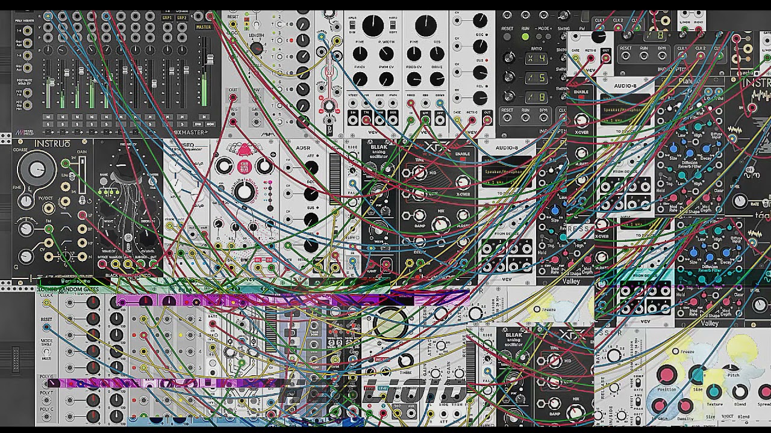Click the red OUT jack below LENGTH
This screenshot has height=433, width=771.
[x=233, y=97]
